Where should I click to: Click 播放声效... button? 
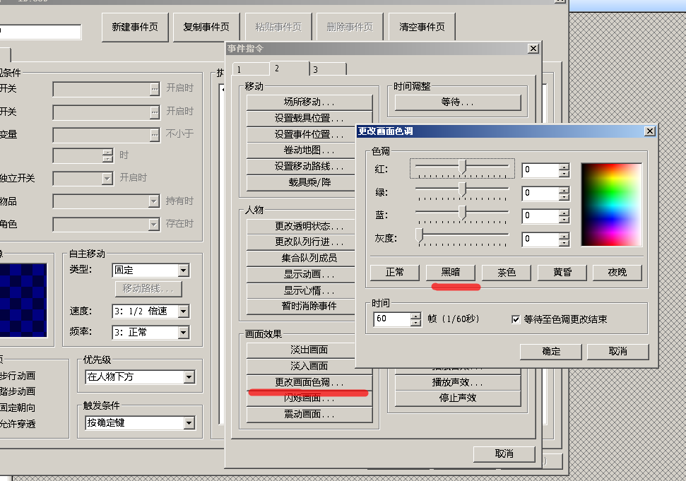pyautogui.click(x=458, y=382)
